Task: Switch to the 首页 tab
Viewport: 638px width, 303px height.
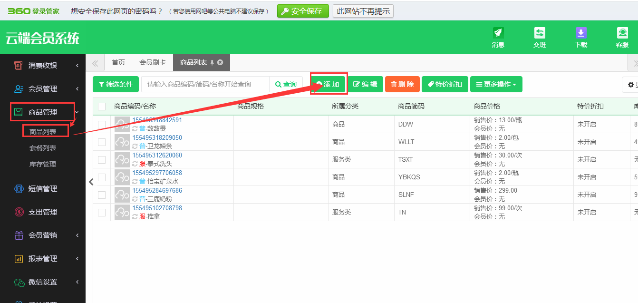Action: [118, 62]
